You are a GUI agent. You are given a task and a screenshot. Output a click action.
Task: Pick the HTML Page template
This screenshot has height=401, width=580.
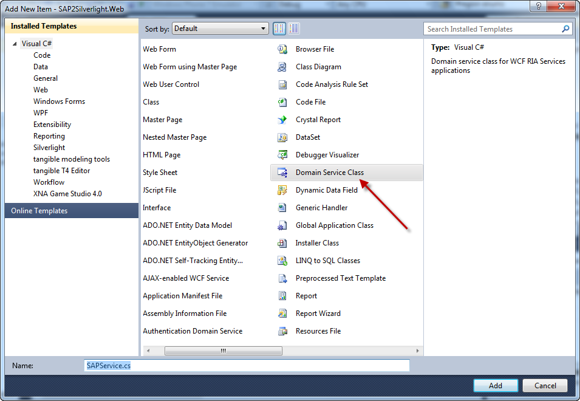[162, 155]
